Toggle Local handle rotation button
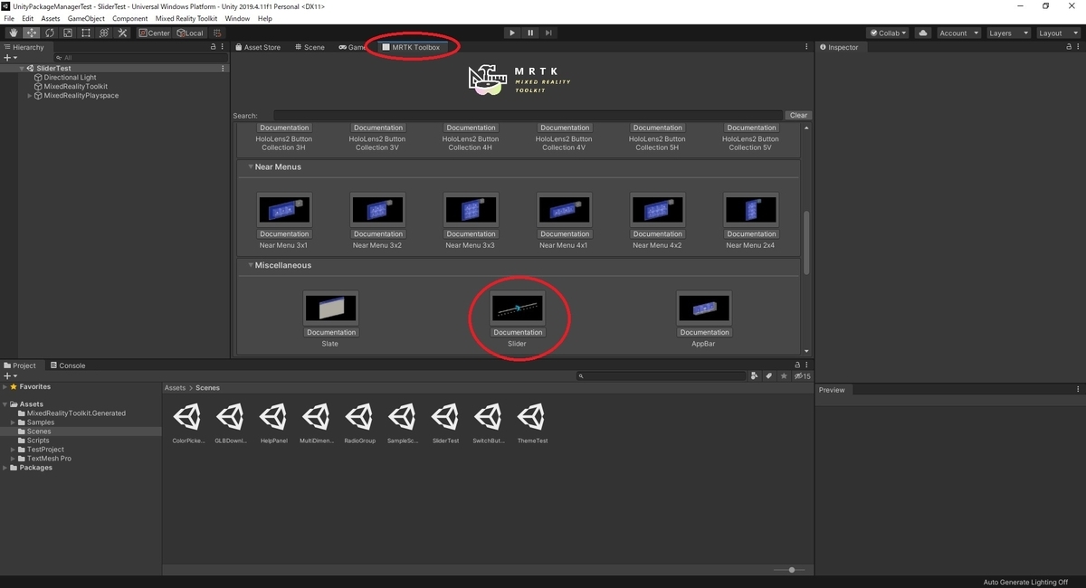 click(190, 33)
